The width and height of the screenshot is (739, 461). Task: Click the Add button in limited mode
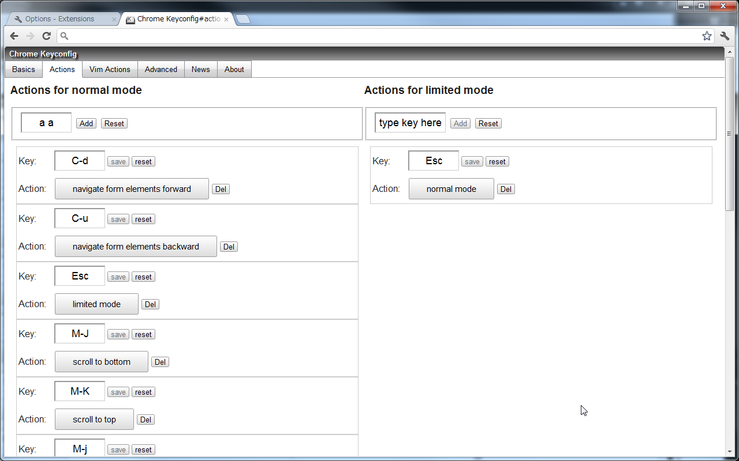point(461,123)
